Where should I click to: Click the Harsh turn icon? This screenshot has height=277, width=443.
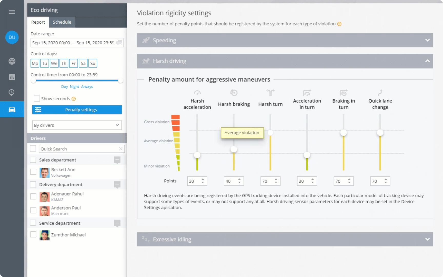270,93
